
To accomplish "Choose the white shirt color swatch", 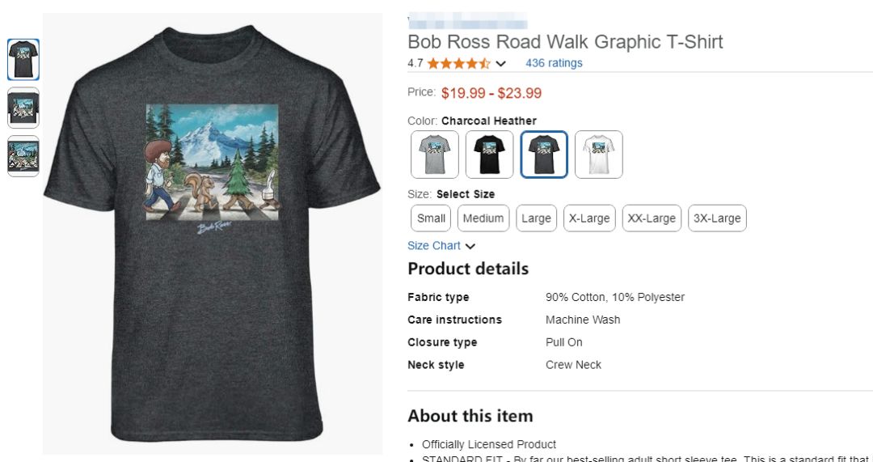I will (x=599, y=155).
